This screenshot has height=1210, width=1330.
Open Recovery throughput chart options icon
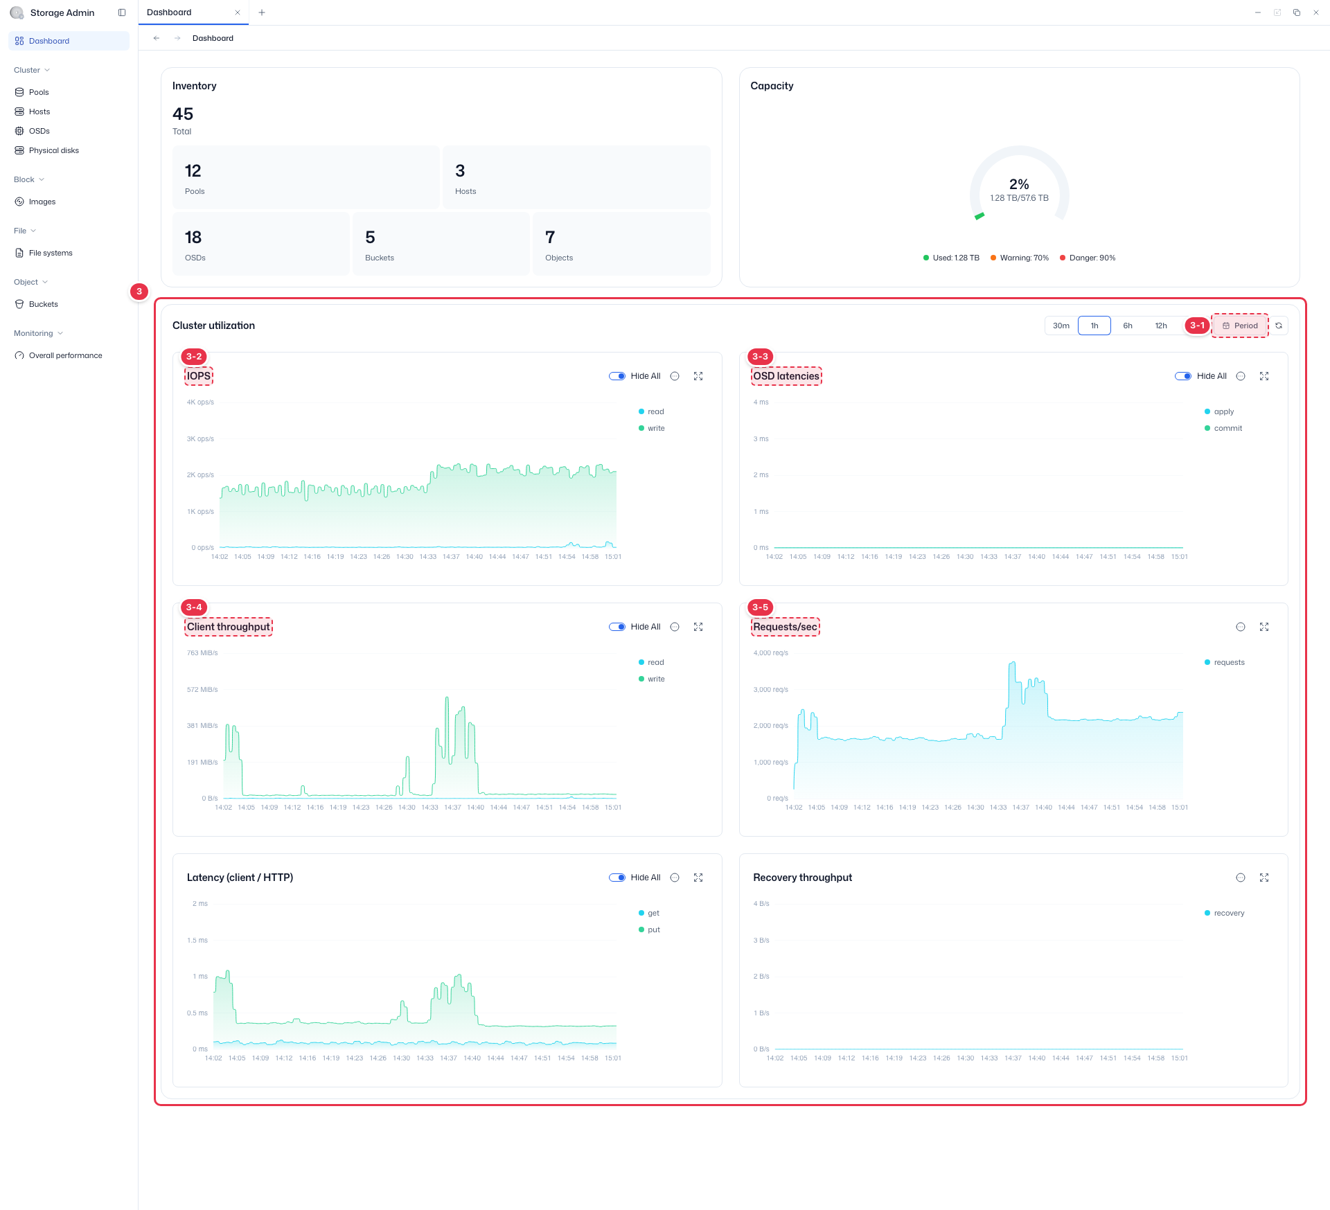click(x=1241, y=878)
